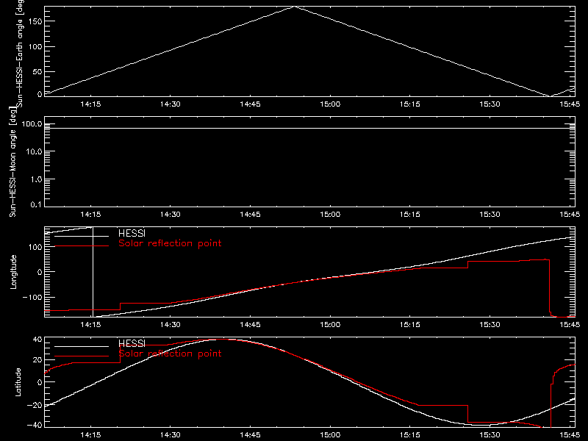Click white HESSI legend line in Longitude plot
The image size is (588, 441).
[x=82, y=236]
